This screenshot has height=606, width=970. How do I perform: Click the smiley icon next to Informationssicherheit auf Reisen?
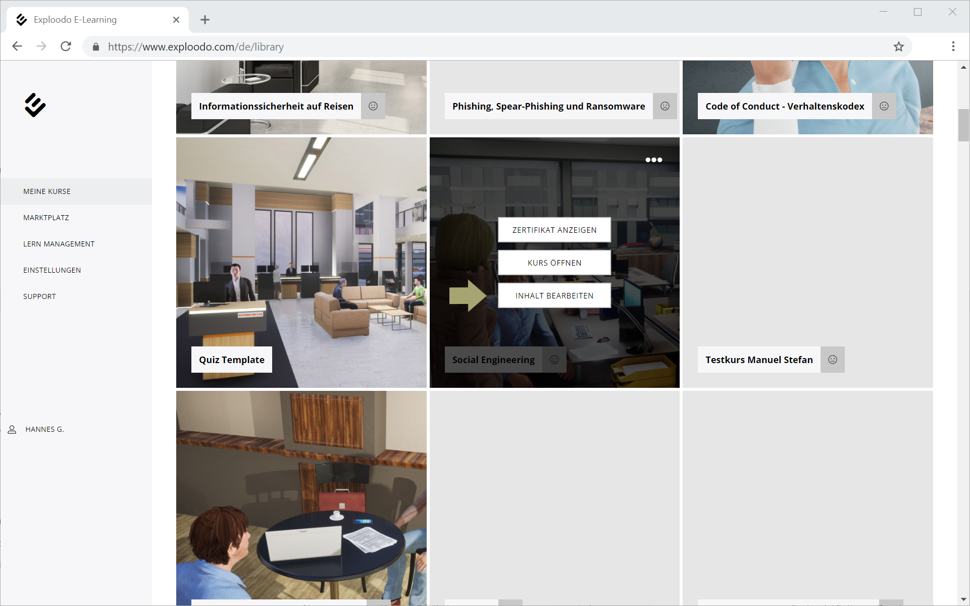click(373, 106)
